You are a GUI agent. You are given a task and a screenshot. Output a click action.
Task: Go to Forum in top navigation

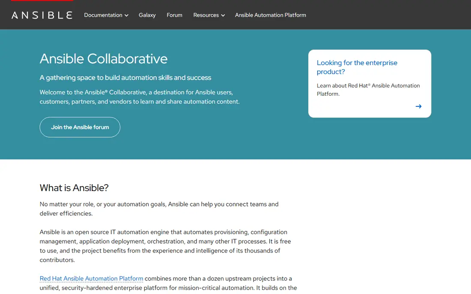pos(175,15)
